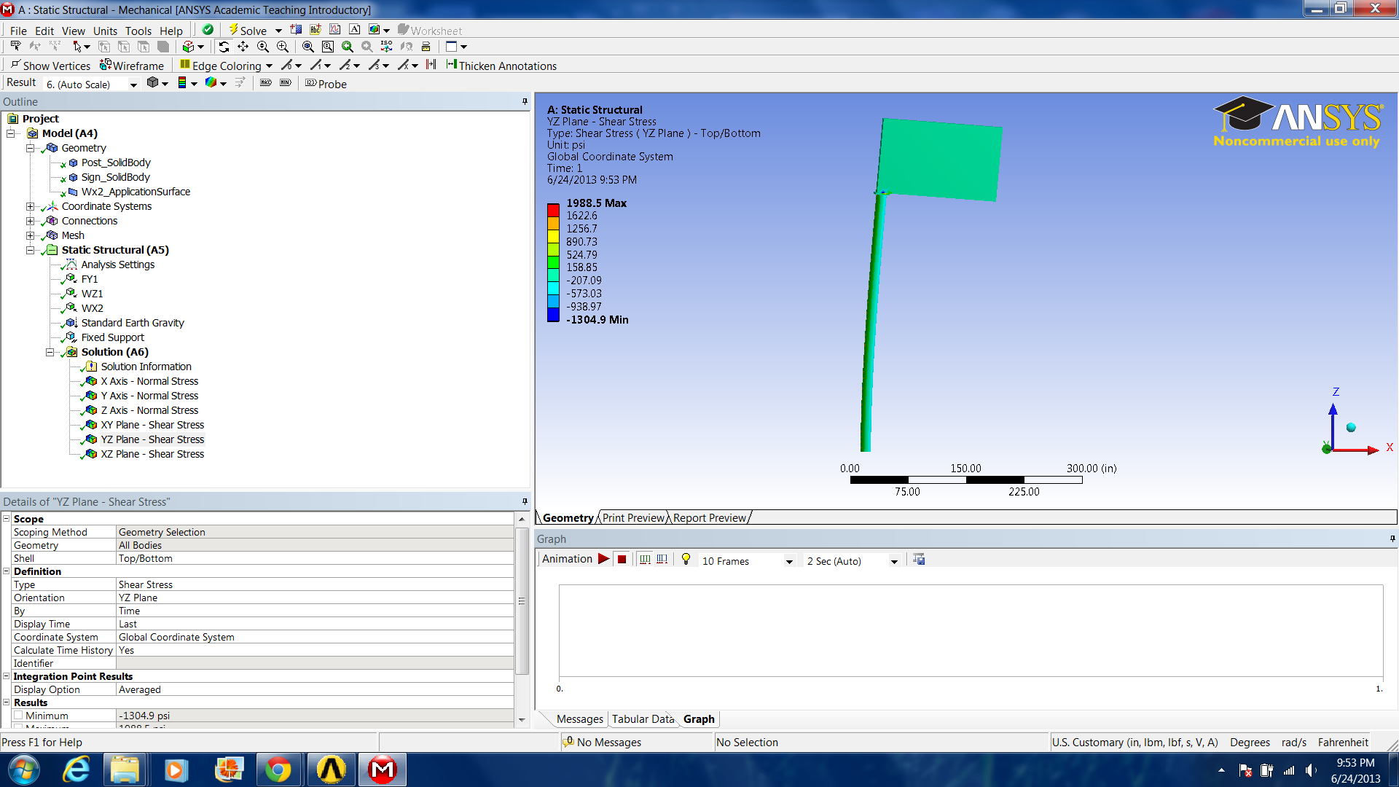Click the green checkmark icon beside Solve
The image size is (1399, 787).
[208, 30]
